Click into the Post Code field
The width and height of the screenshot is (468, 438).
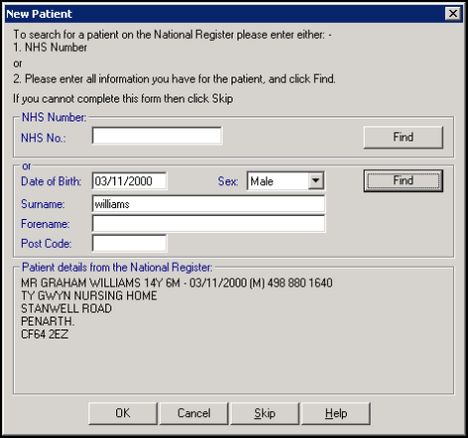point(129,243)
